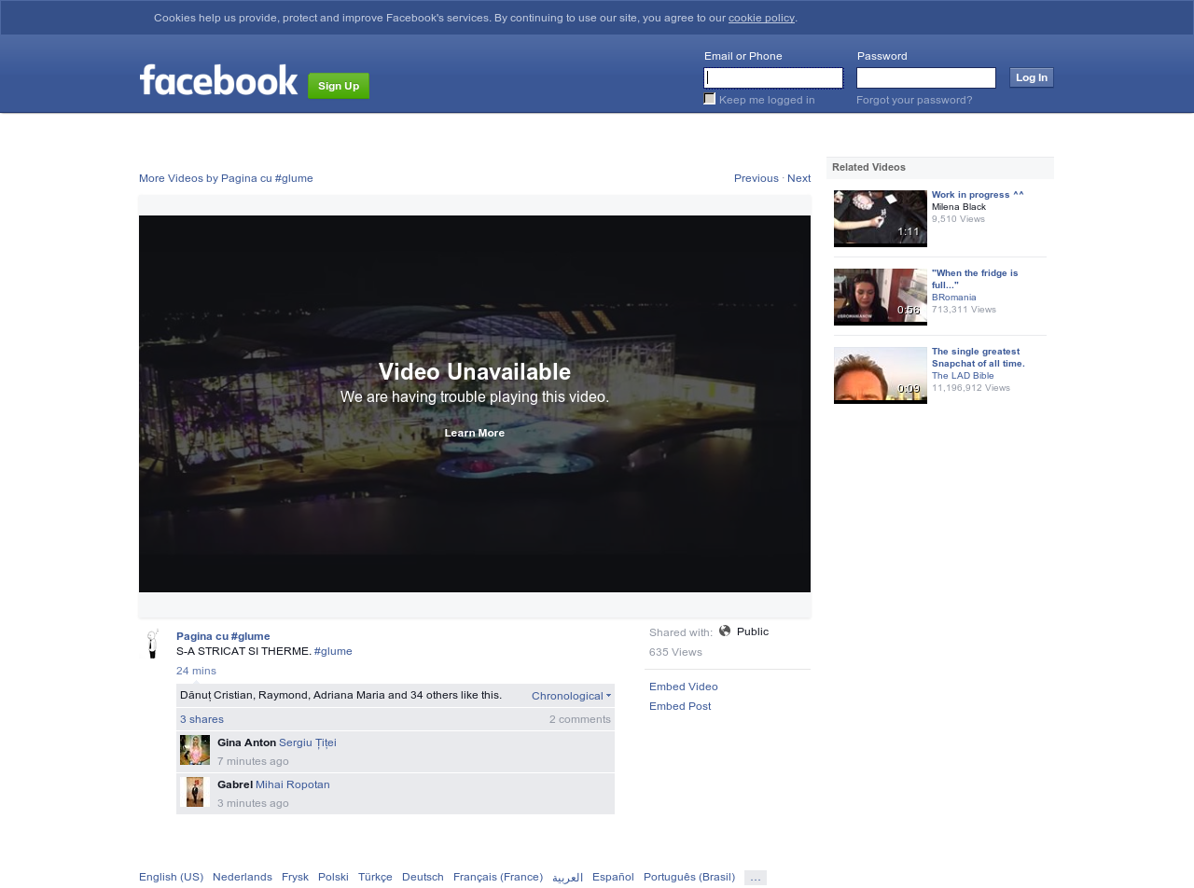Viewport: 1194px width, 888px height.
Task: Switch language to Español
Action: click(613, 877)
